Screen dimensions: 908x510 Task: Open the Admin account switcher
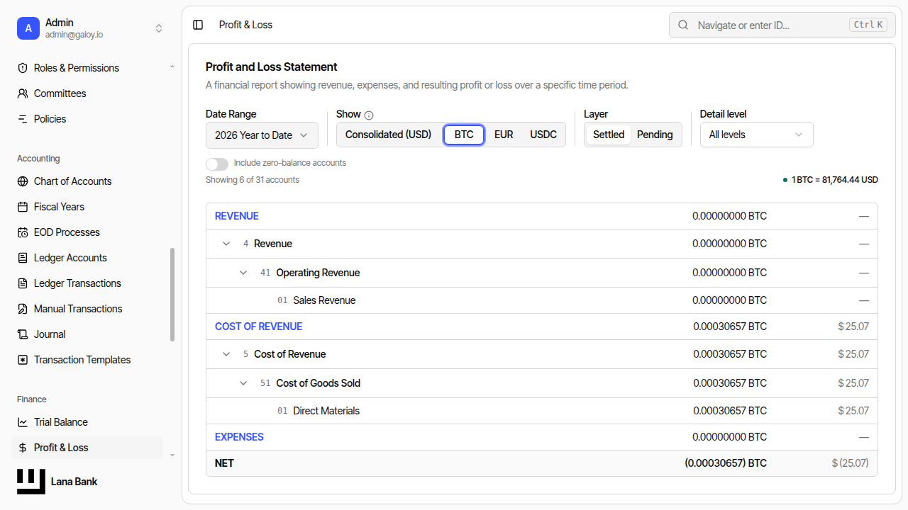pos(90,28)
